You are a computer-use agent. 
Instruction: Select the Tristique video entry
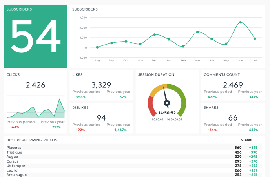[15, 152]
